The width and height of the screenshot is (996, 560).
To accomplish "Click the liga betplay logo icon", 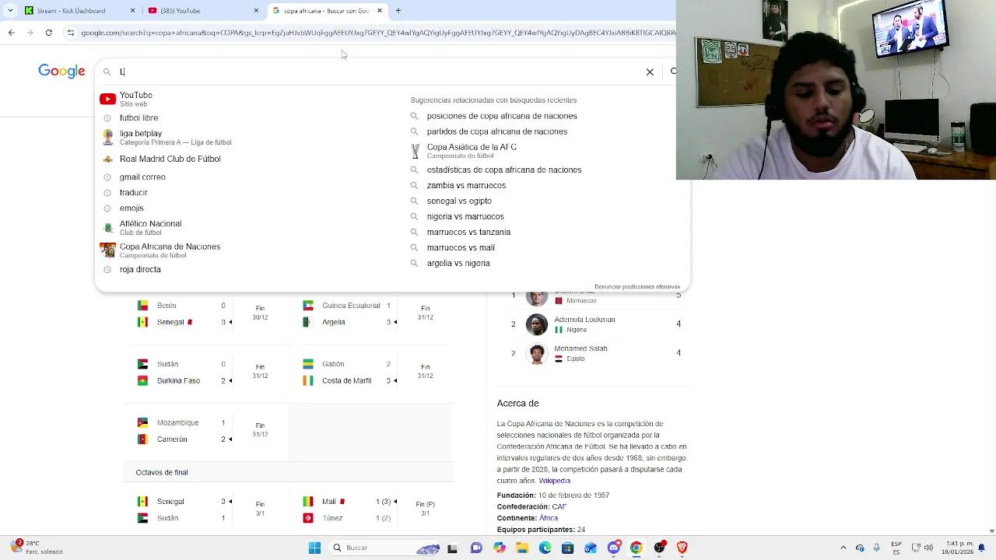I will click(107, 138).
